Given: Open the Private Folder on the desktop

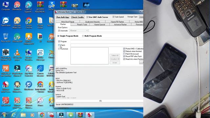Looking at the screenshot, I should 40,23.
